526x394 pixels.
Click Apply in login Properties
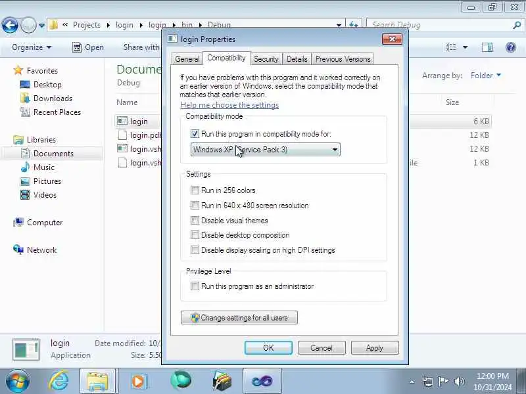(x=375, y=348)
